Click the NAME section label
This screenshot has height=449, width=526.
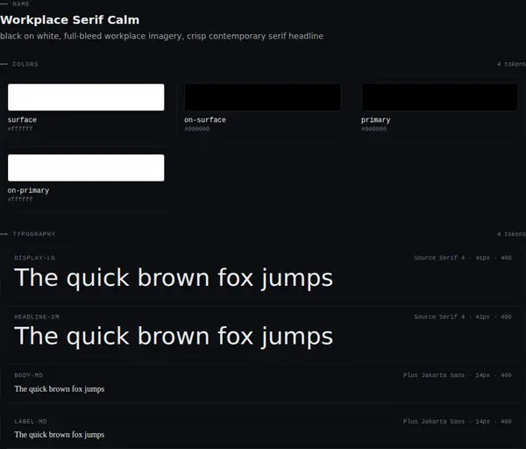pyautogui.click(x=21, y=4)
